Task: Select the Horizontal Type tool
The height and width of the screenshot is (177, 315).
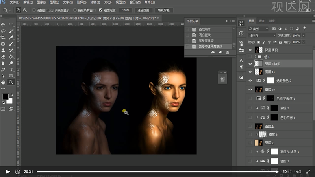Action: (11, 70)
